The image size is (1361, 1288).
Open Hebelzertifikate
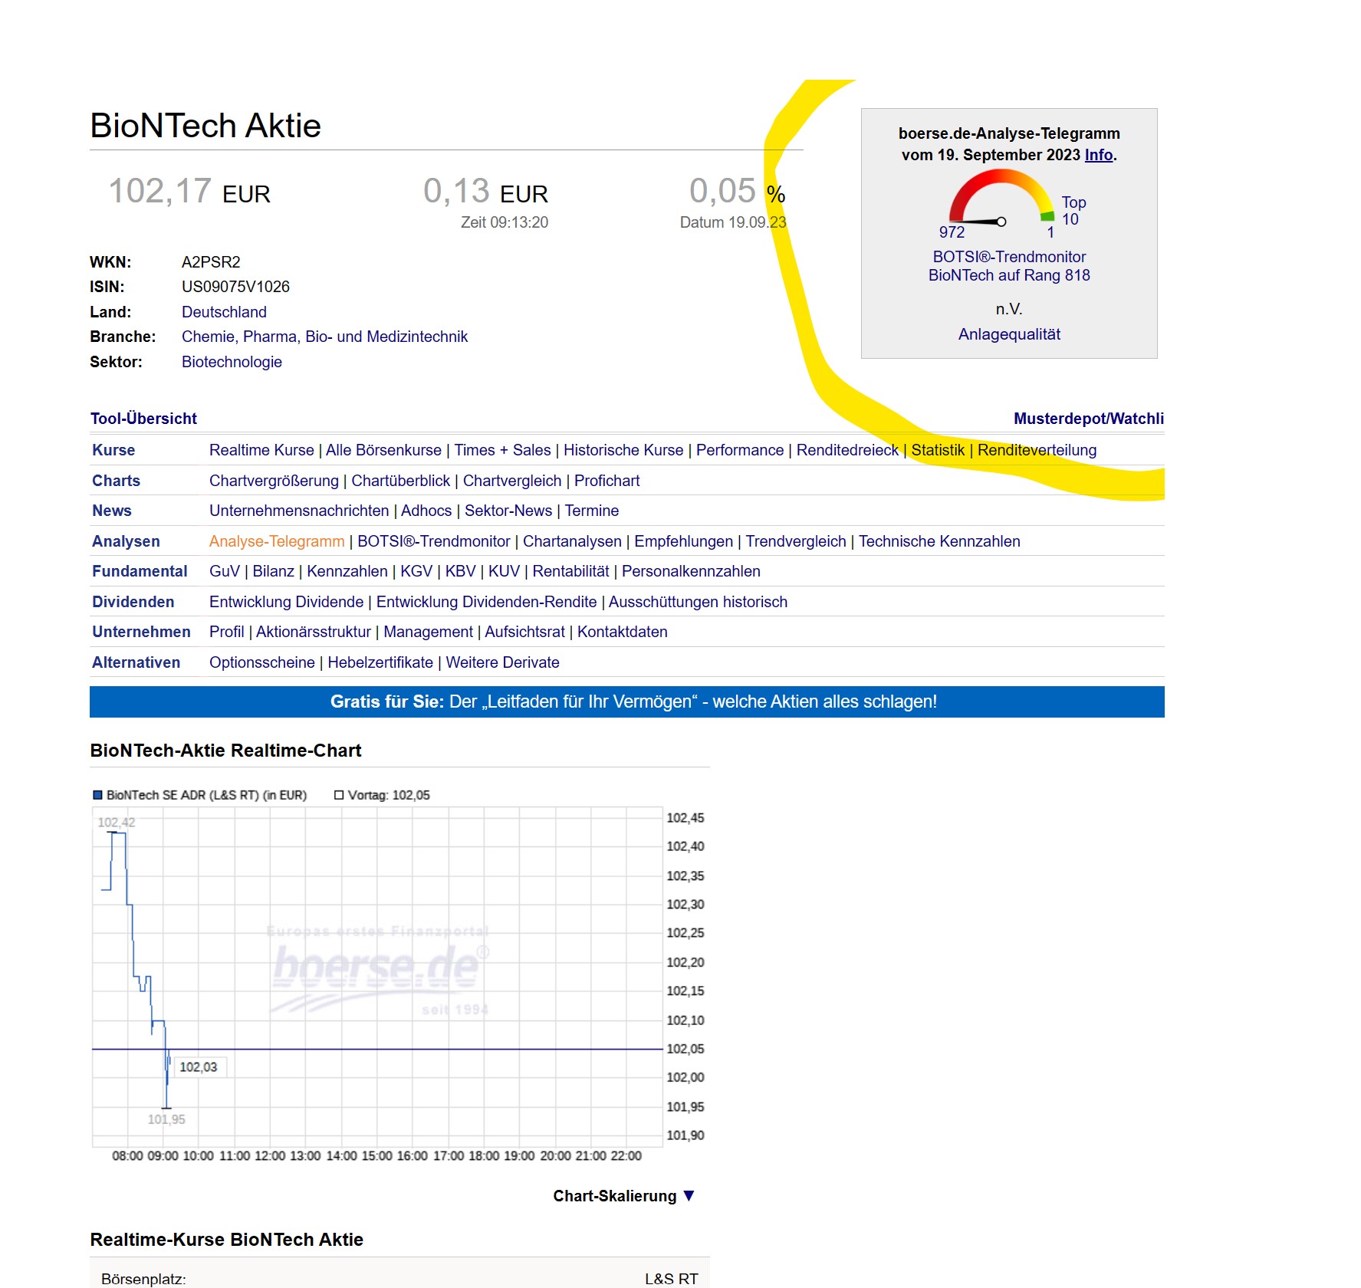coord(380,662)
